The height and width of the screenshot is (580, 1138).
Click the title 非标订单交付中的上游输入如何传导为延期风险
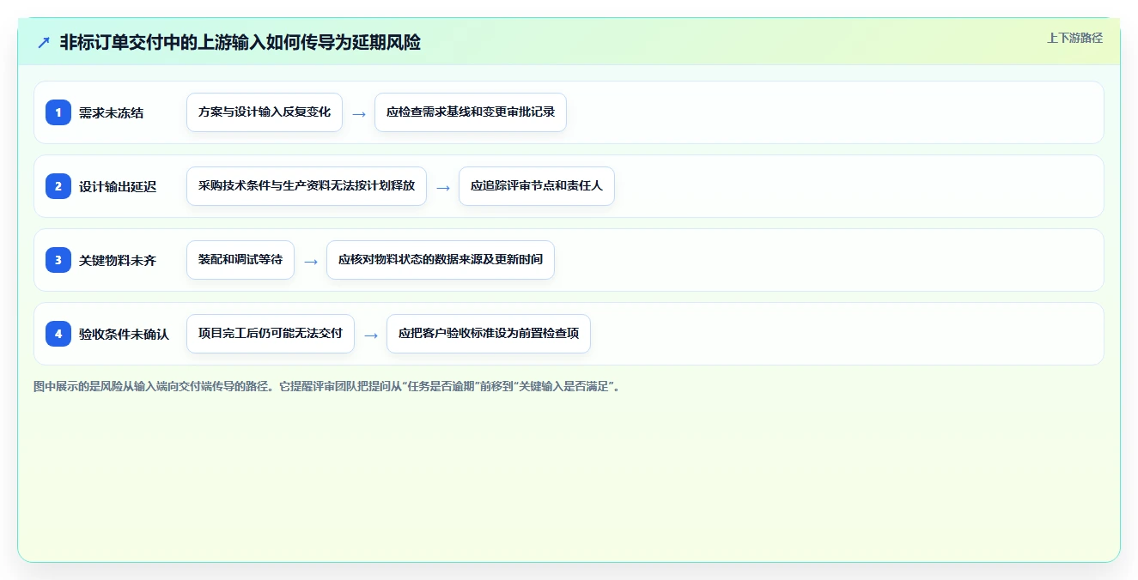click(x=240, y=42)
